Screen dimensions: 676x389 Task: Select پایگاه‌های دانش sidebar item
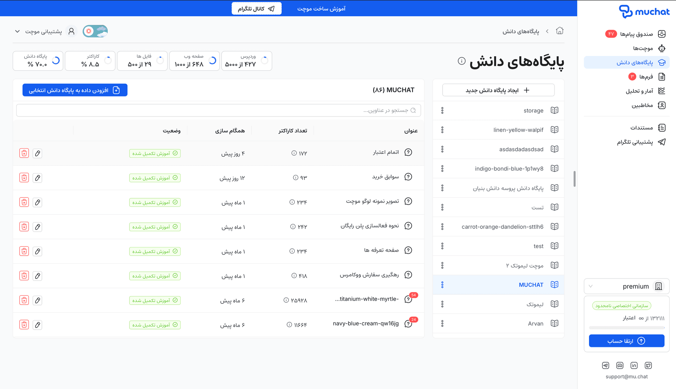[x=627, y=62]
